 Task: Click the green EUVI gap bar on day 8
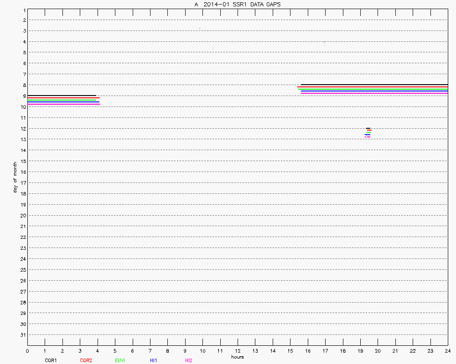[374, 89]
